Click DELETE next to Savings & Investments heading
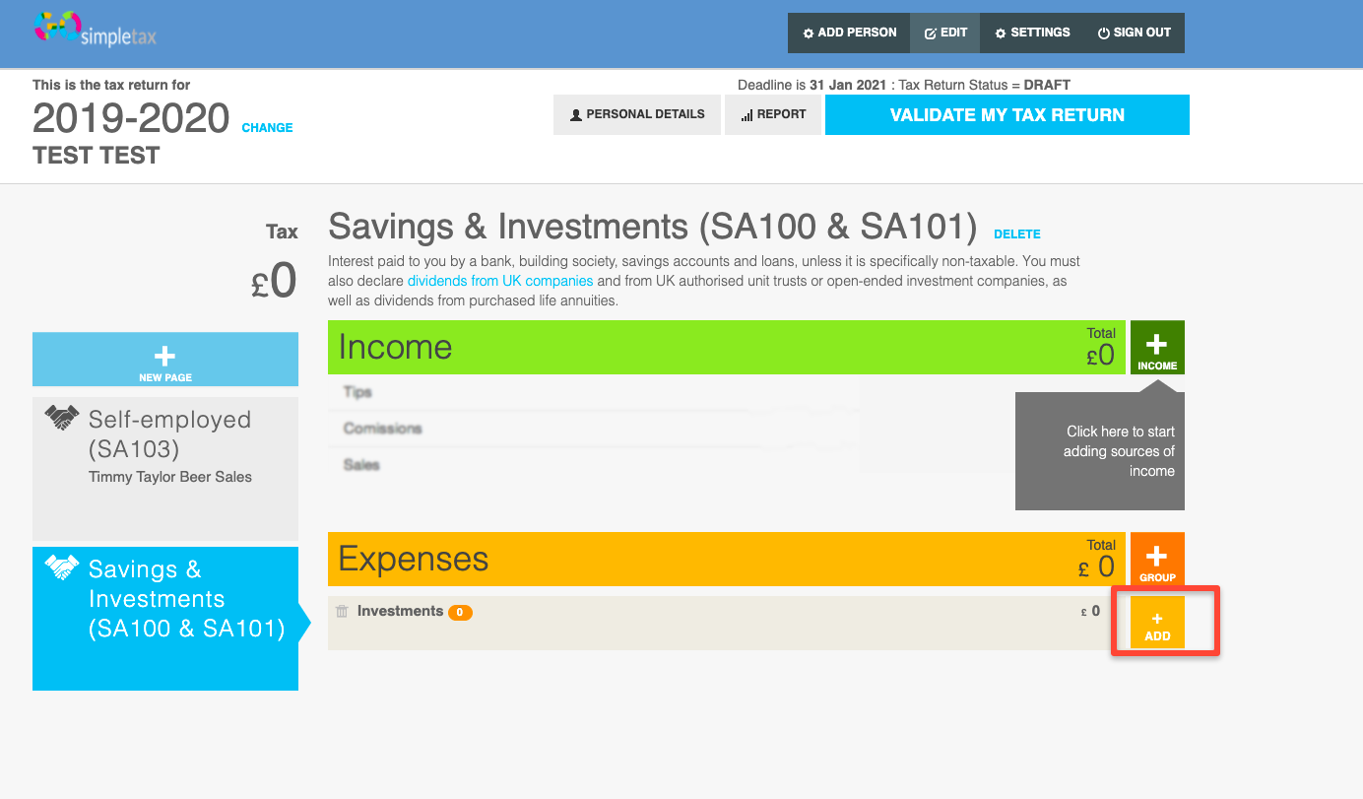1363x799 pixels. (1017, 234)
